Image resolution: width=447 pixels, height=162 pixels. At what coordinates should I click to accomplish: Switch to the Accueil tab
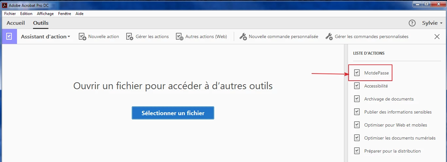(16, 23)
